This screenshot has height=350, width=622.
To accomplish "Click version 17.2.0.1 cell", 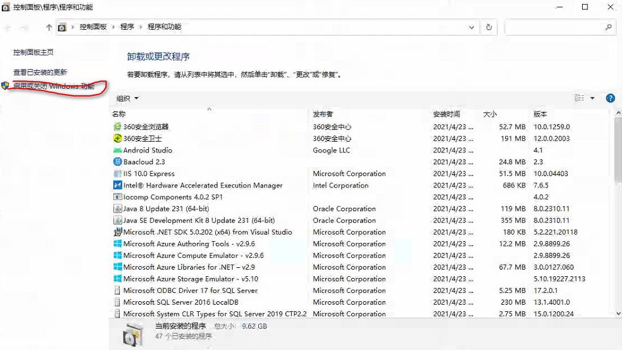I will point(546,290).
